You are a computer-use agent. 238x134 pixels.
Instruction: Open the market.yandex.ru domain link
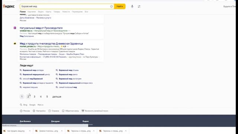tap(28, 46)
